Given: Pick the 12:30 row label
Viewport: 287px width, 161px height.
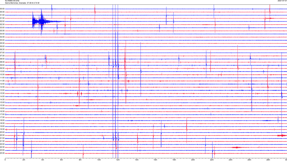Looking at the screenshot, I should coord(2,87).
